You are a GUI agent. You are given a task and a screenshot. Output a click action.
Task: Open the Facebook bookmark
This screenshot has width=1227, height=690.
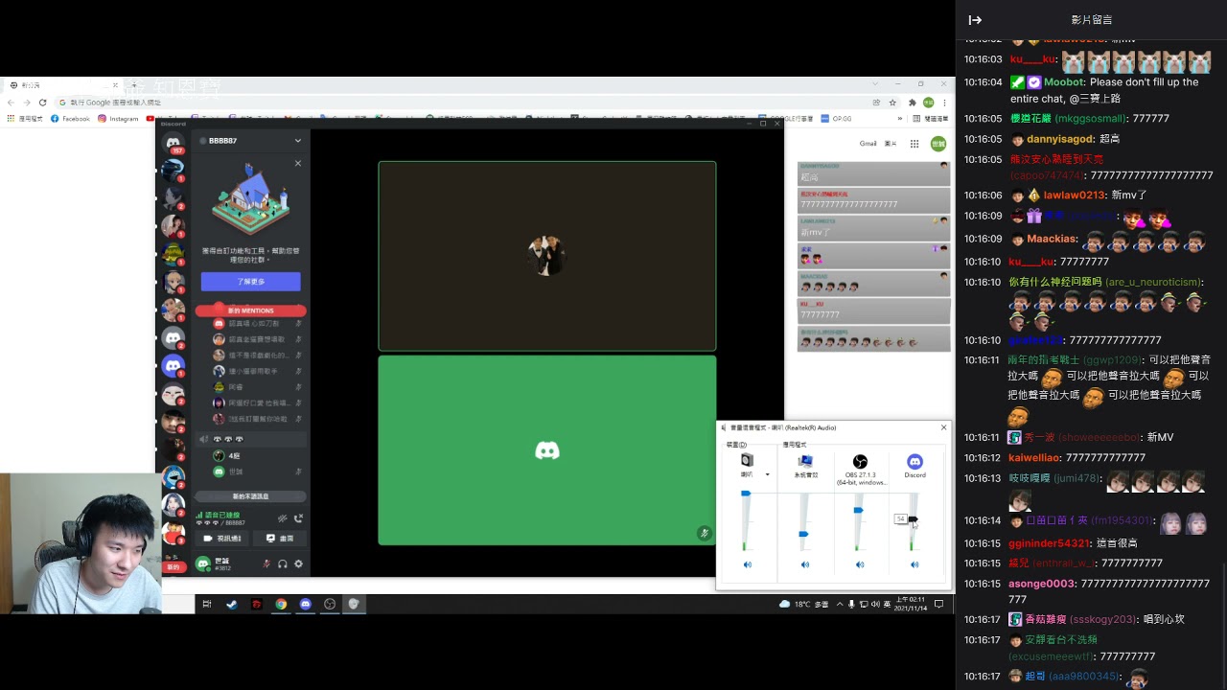click(x=71, y=119)
